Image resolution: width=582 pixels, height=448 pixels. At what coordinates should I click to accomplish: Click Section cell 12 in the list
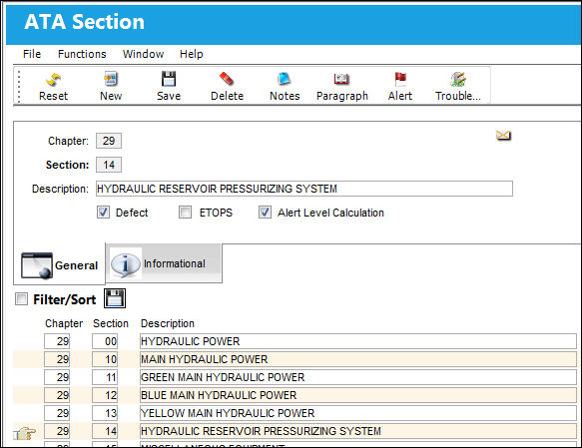point(105,395)
